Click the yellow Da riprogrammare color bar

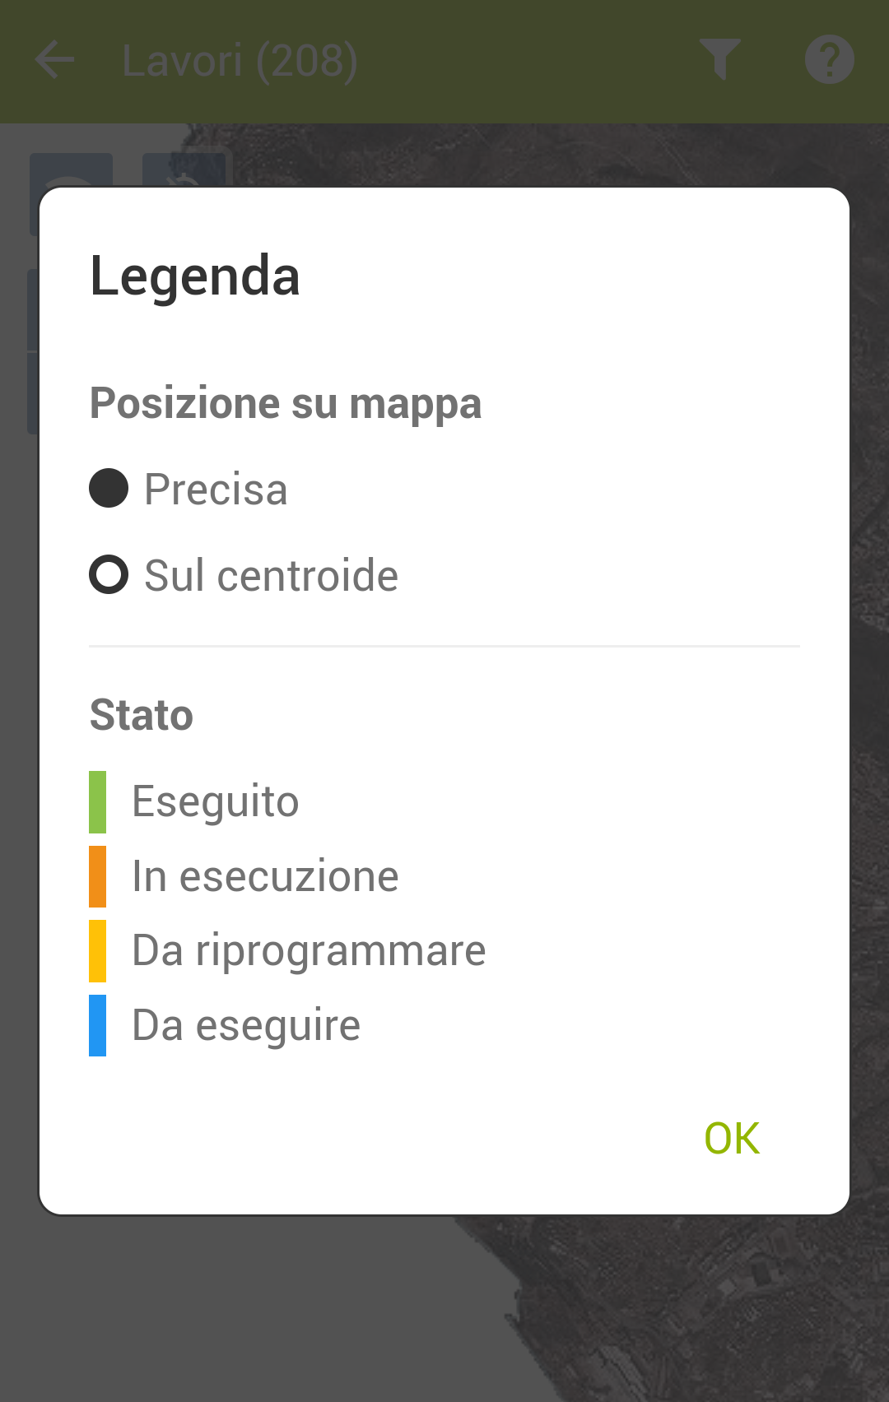(98, 951)
